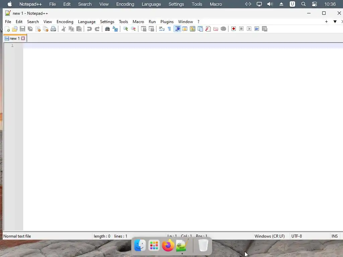This screenshot has width=343, height=257.
Task: Click 'Windows (CR LF)' in the status bar
Action: [x=270, y=236]
